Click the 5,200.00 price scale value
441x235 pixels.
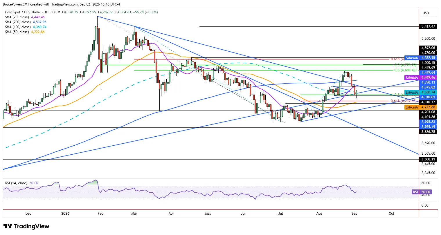point(428,39)
